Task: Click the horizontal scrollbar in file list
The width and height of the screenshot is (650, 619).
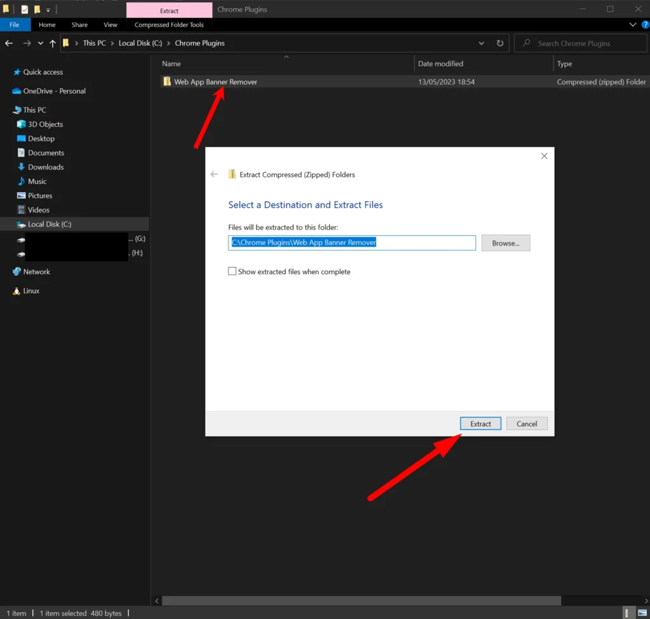Action: point(362,600)
